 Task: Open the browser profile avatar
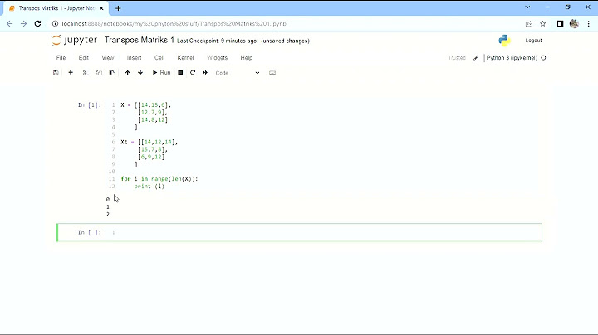click(x=575, y=23)
